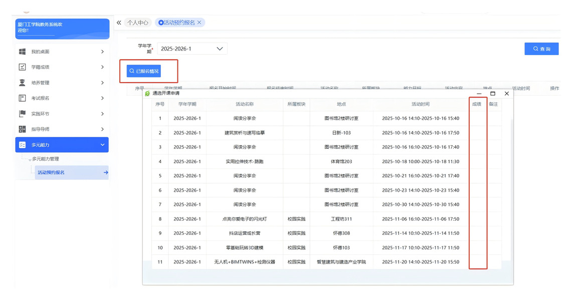Collapse the sidebar with the double-chevron icon
This screenshot has width=571, height=298.
pos(119,23)
